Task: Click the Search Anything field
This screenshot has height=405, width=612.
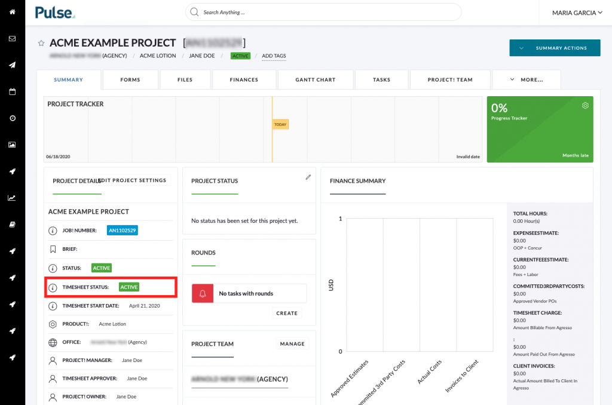Action: (x=323, y=13)
